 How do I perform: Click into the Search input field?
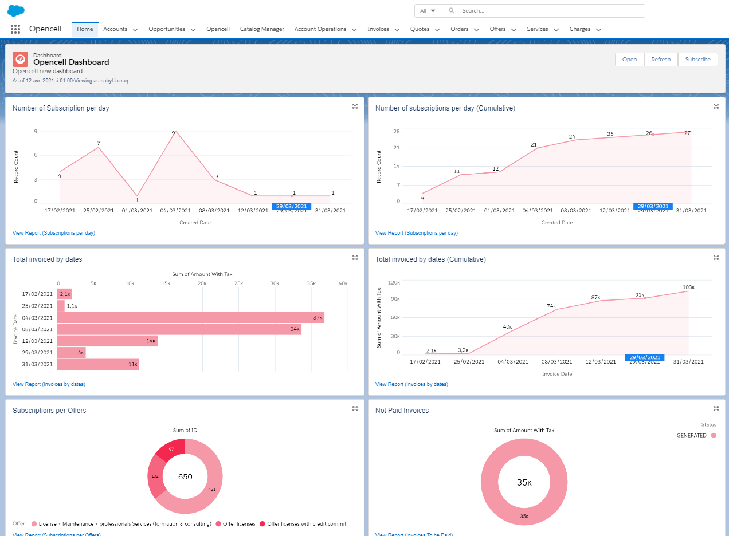coord(550,11)
